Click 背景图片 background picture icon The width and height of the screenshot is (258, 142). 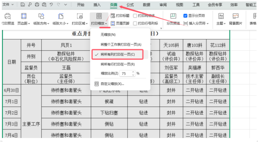click(x=235, y=16)
